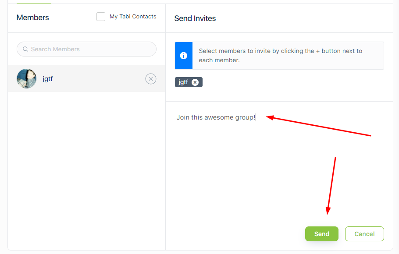Viewport: 399px width, 254px height.
Task: Click the Send Invites heading
Action: [x=195, y=18]
